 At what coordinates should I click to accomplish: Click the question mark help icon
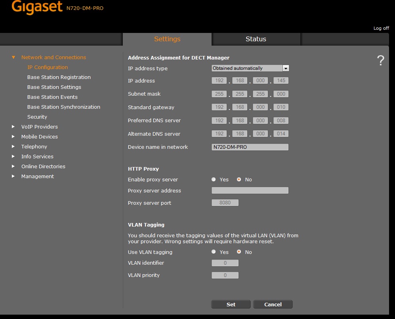tap(380, 61)
